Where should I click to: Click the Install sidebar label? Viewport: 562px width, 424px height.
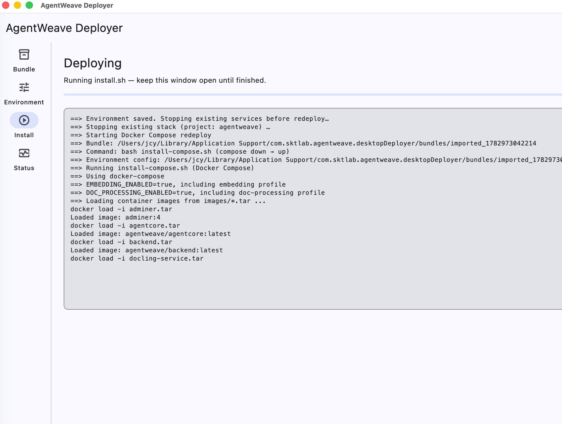[24, 135]
